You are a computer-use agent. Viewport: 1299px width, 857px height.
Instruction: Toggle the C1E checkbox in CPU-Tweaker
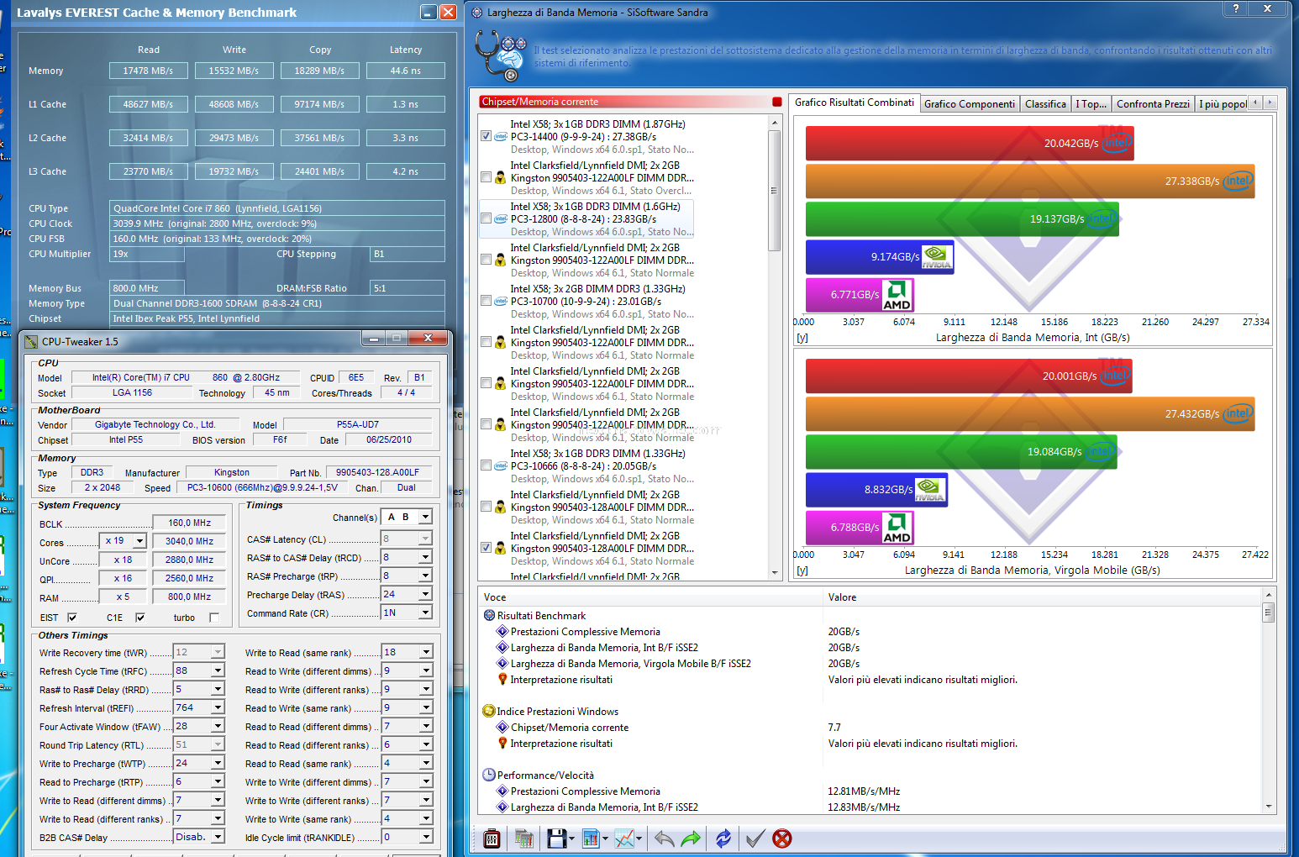[x=140, y=618]
